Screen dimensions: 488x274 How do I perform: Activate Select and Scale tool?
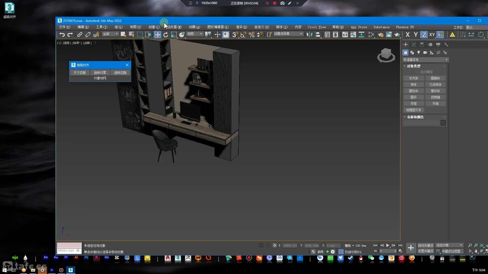[174, 35]
